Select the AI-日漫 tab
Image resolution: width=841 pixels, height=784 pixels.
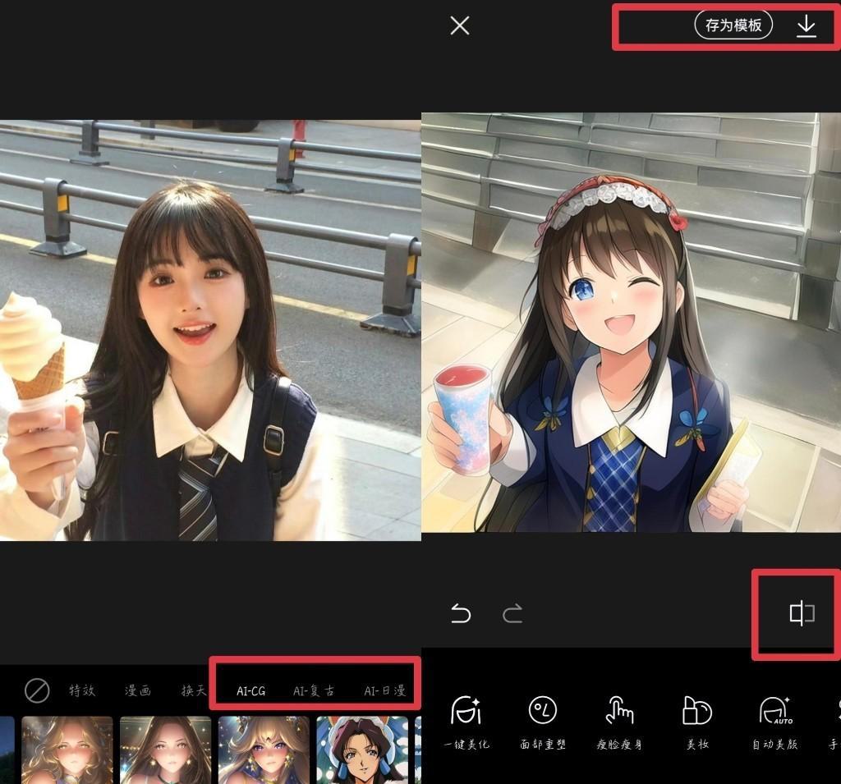click(385, 691)
